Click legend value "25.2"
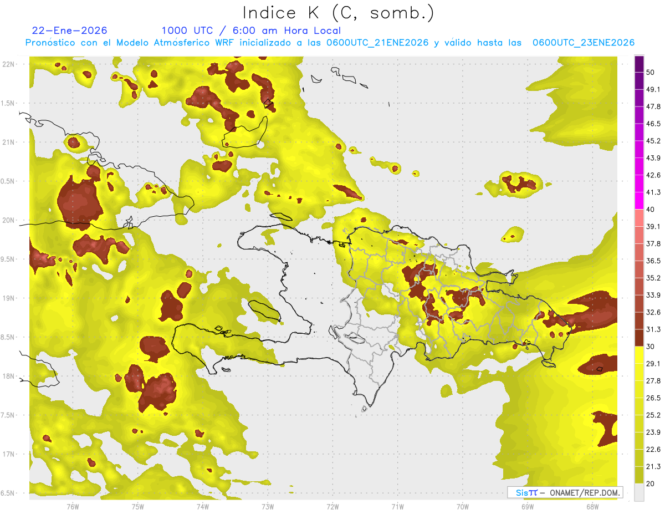Screen dimensions: 665x514 (x=653, y=415)
